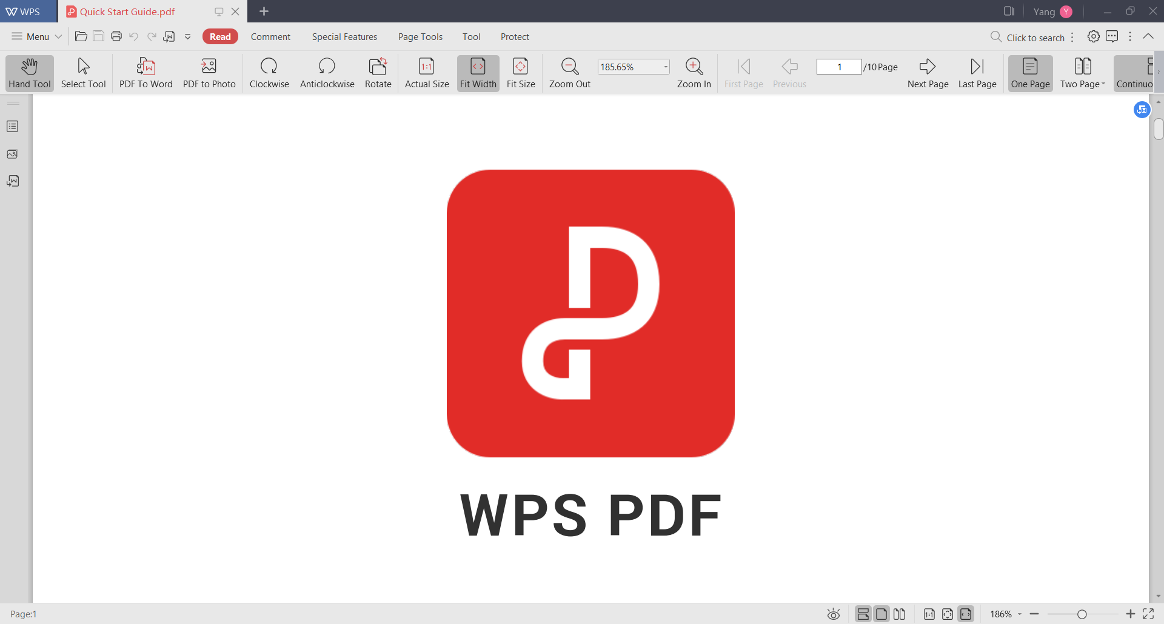Click the Zoom Out magnifier icon

pos(569,67)
